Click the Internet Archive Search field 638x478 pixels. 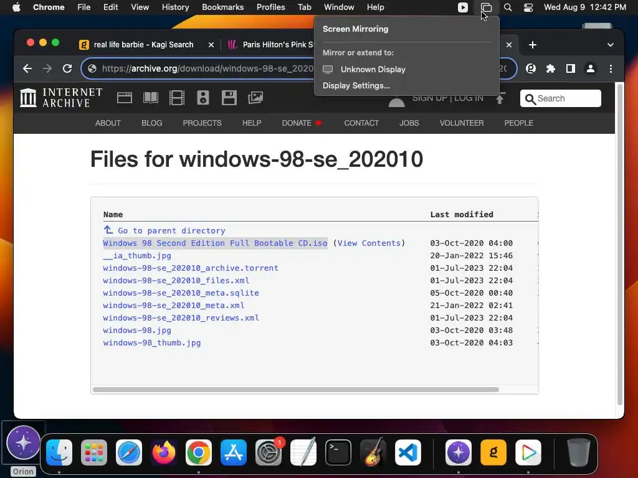pyautogui.click(x=560, y=98)
